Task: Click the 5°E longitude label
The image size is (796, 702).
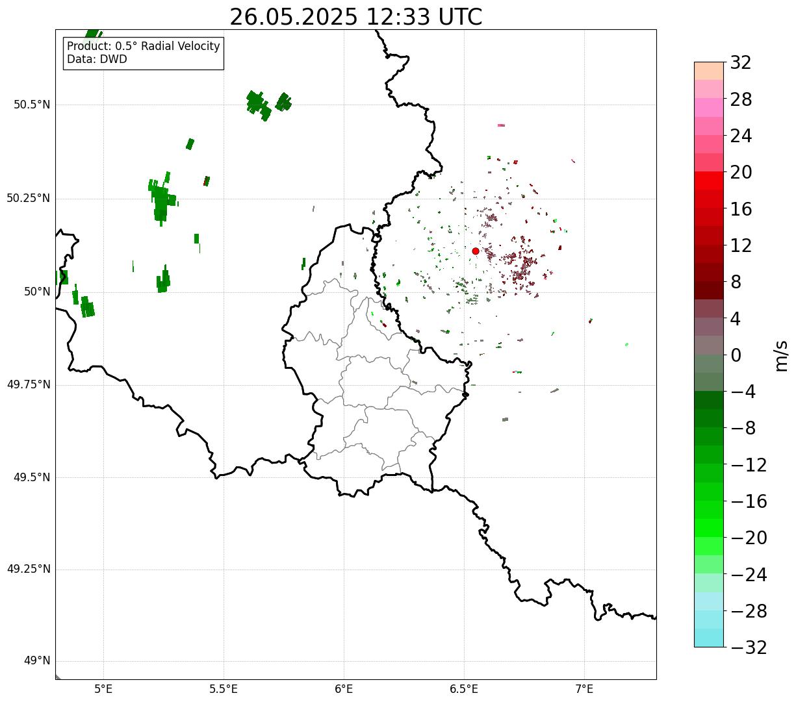Action: (103, 689)
